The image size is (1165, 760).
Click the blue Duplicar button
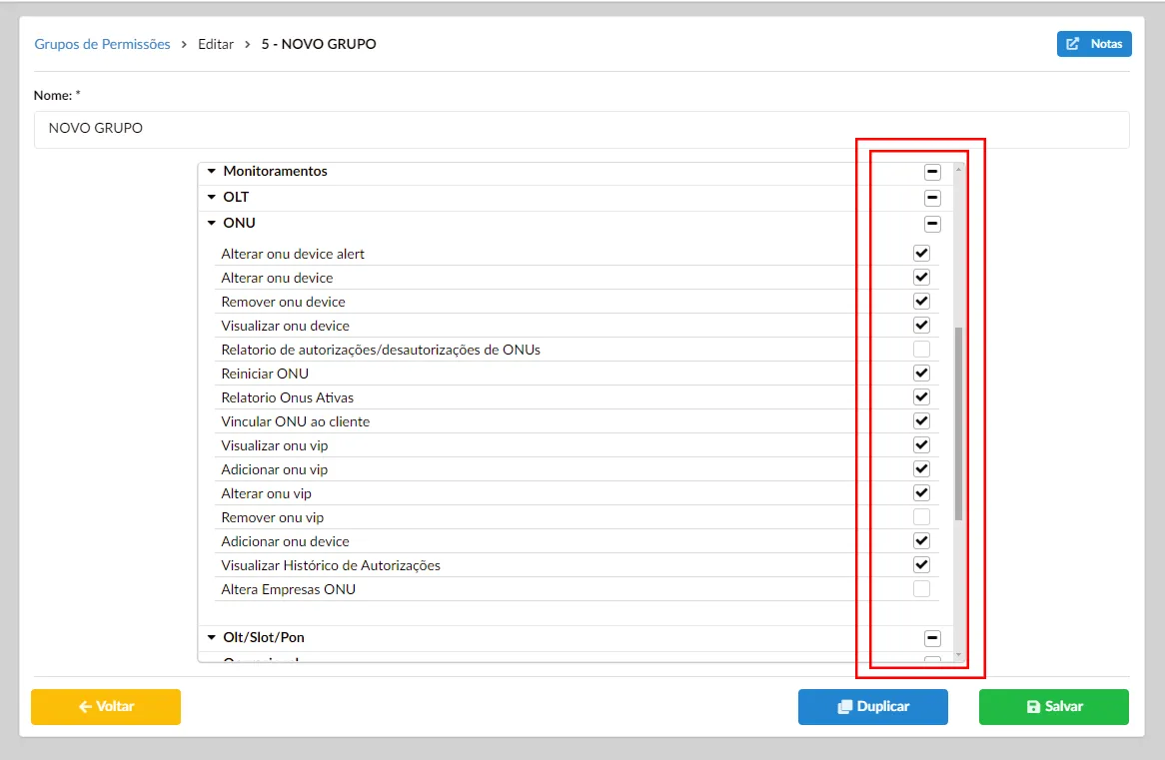pos(872,706)
